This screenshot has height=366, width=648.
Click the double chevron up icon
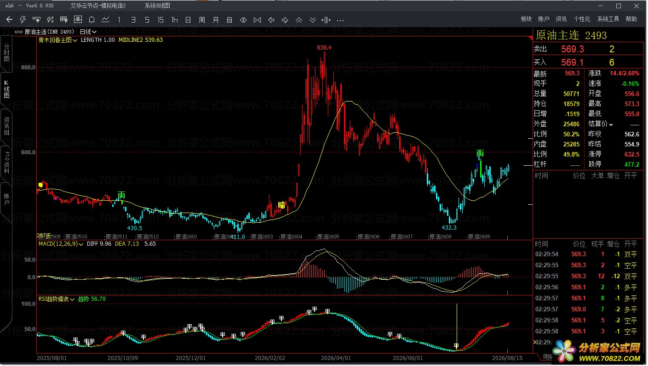tap(298, 20)
